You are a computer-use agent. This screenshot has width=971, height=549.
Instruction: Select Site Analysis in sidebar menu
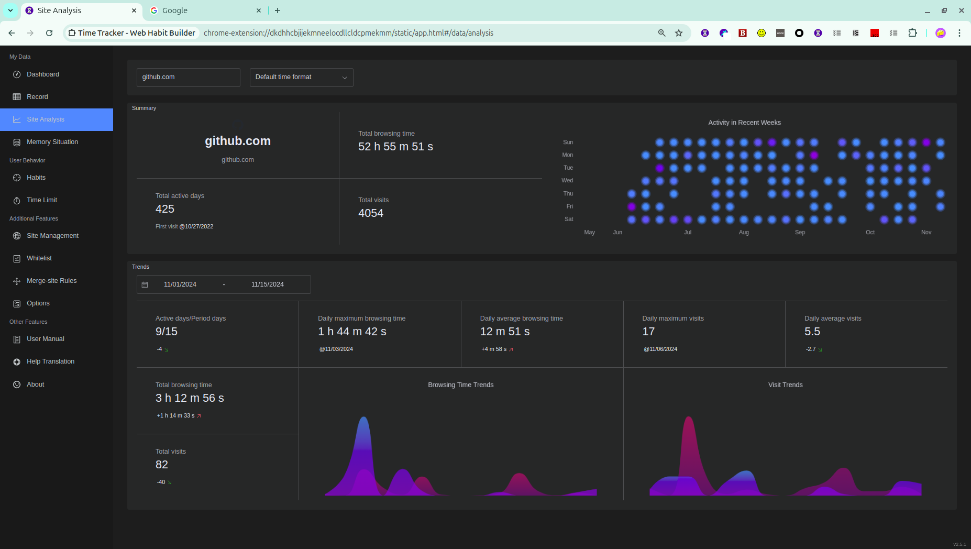(57, 119)
